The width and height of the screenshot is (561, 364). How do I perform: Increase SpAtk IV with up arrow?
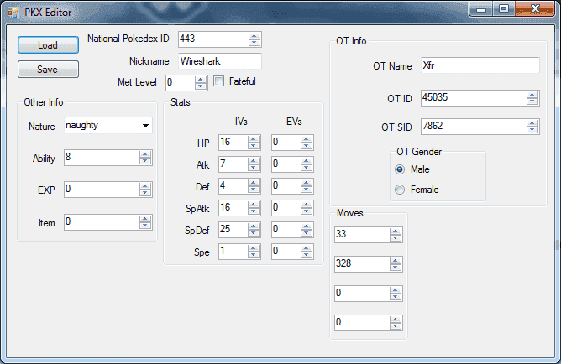point(254,205)
